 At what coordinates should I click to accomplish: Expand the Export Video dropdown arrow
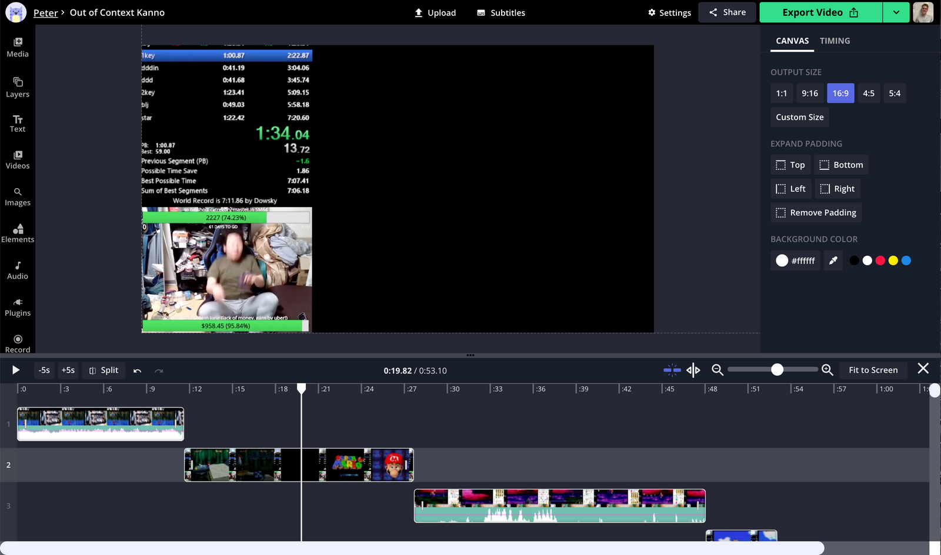click(x=896, y=12)
